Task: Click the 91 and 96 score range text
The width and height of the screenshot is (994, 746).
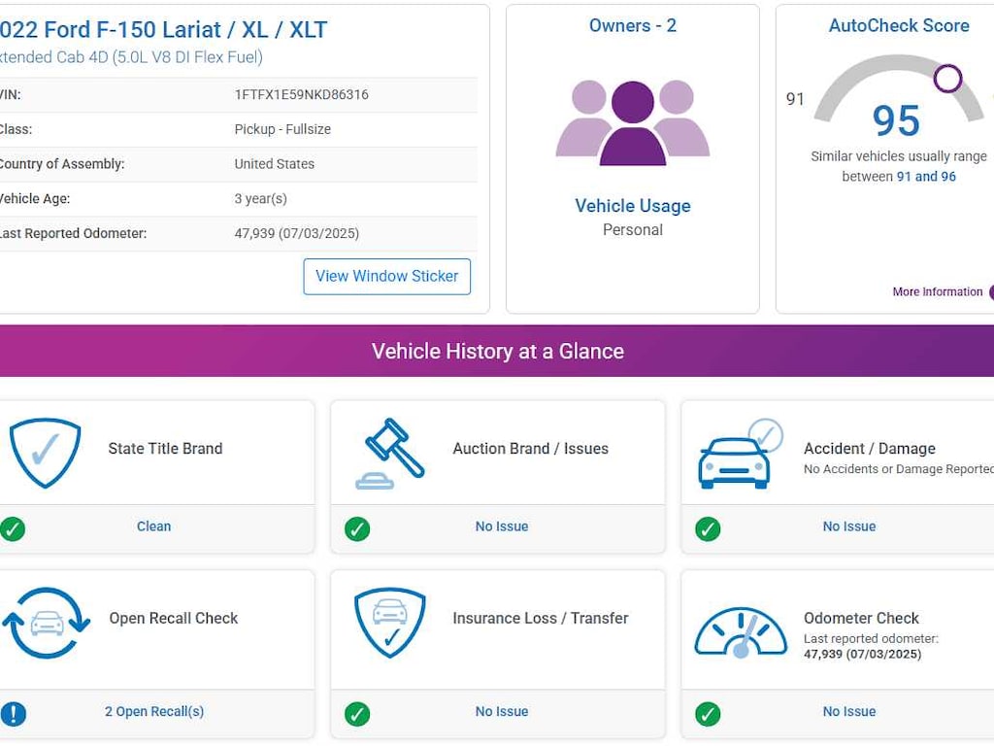Action: [x=926, y=177]
